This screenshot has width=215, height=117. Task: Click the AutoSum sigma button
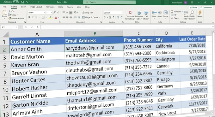pos(176,12)
